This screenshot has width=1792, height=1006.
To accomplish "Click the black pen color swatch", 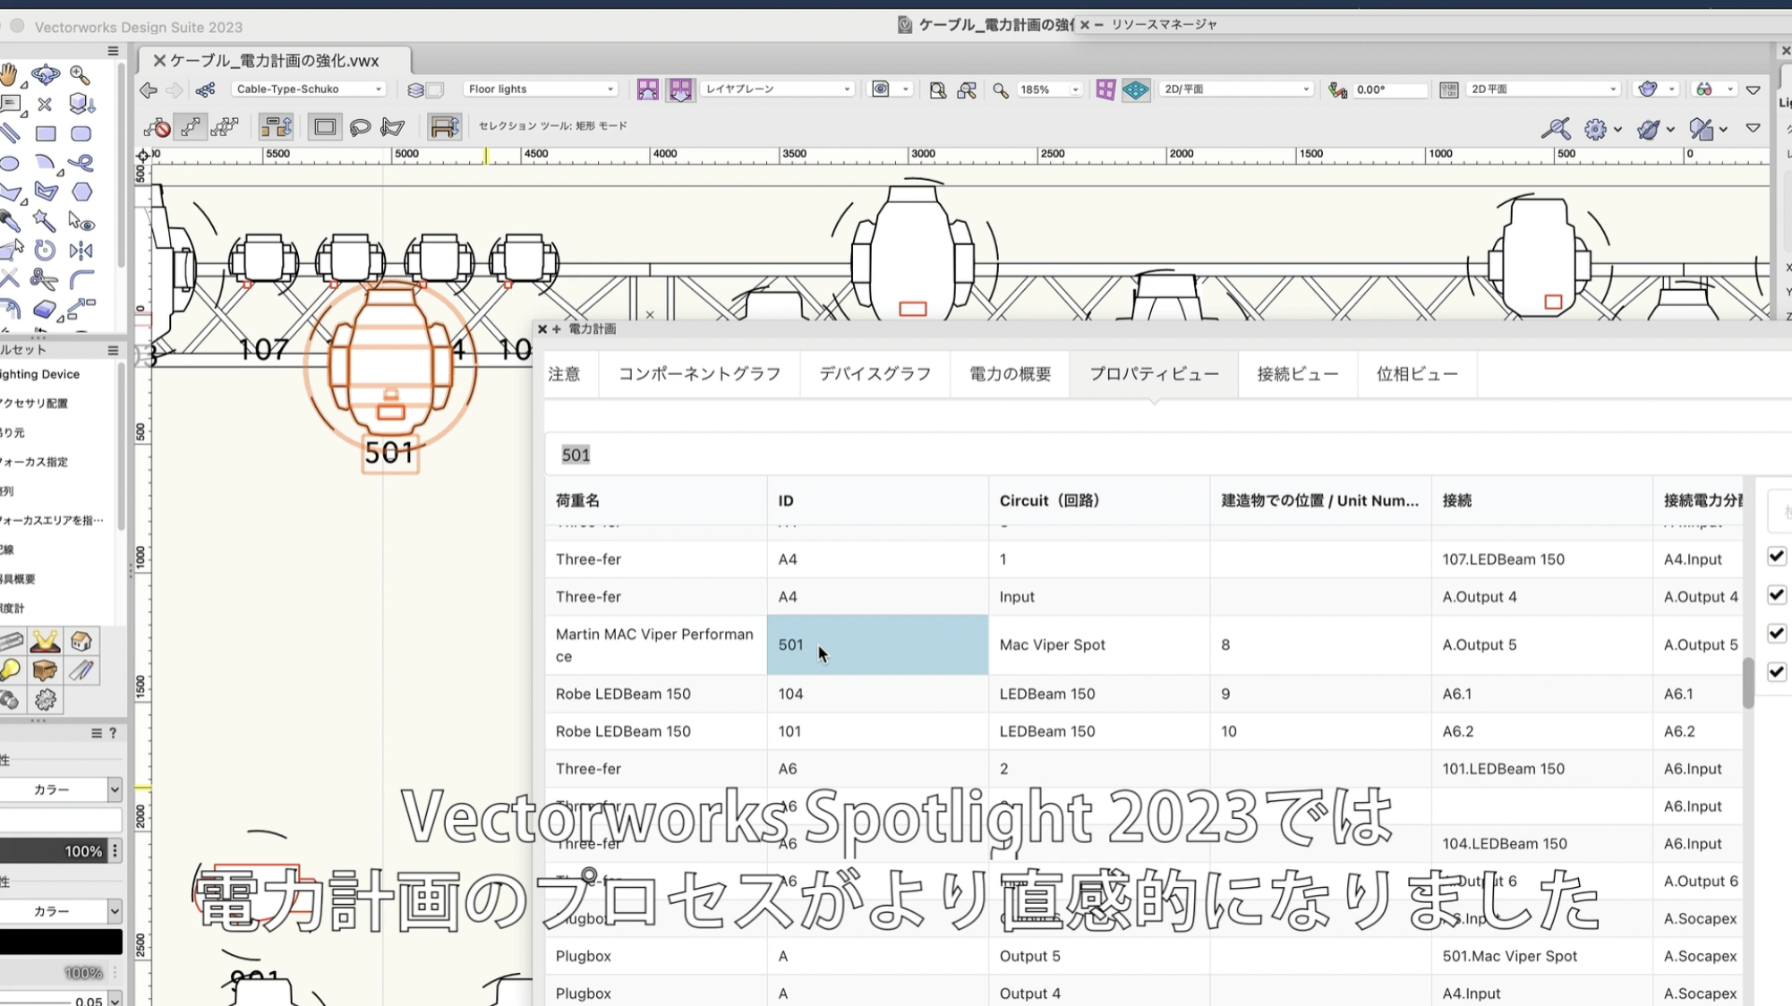I will pos(61,942).
